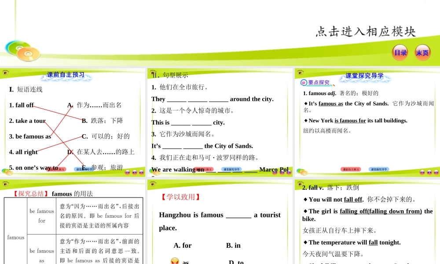Click pink 课前自主预习 button on 短语连线 slide
440x264 pixels.
coord(56,169)
